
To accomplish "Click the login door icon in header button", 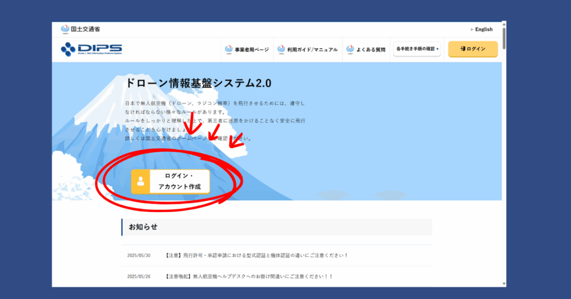I will click(x=463, y=49).
